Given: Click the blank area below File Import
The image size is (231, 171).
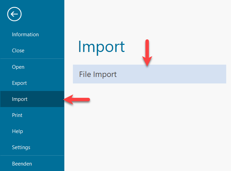Looking at the screenshot, I should (x=147, y=127).
